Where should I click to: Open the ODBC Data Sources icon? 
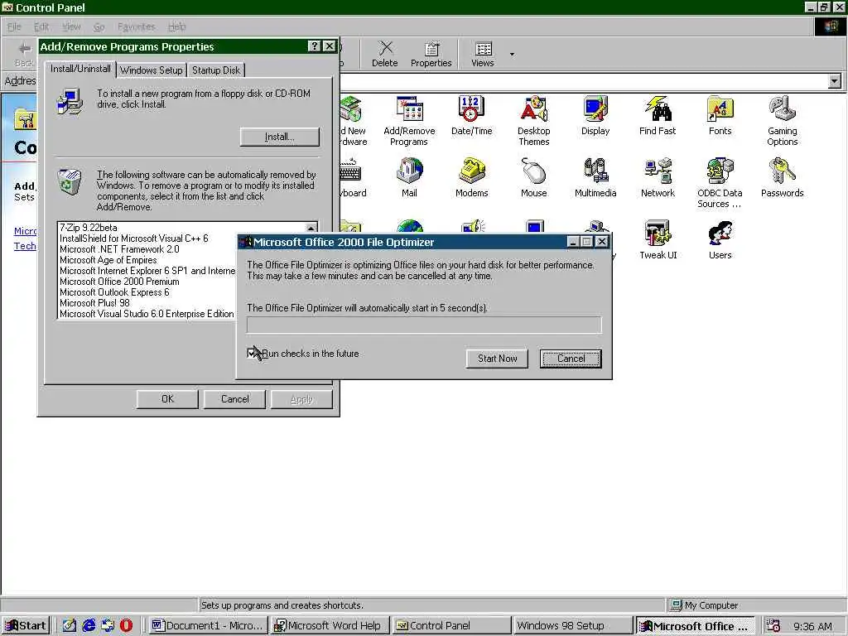pyautogui.click(x=720, y=182)
